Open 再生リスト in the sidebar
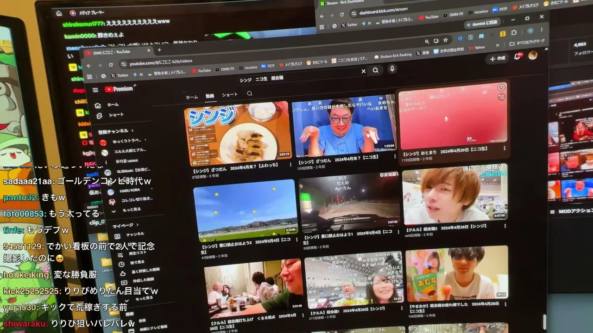Image resolution: width=593 pixels, height=333 pixels. [x=132, y=253]
